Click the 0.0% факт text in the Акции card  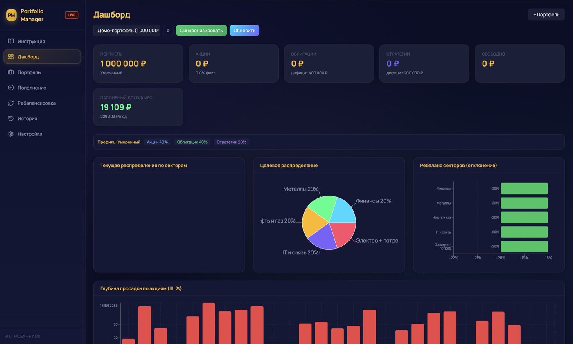tap(205, 73)
